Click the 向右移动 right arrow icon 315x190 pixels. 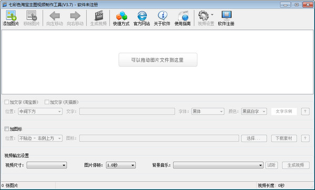pyautogui.click(x=75, y=16)
